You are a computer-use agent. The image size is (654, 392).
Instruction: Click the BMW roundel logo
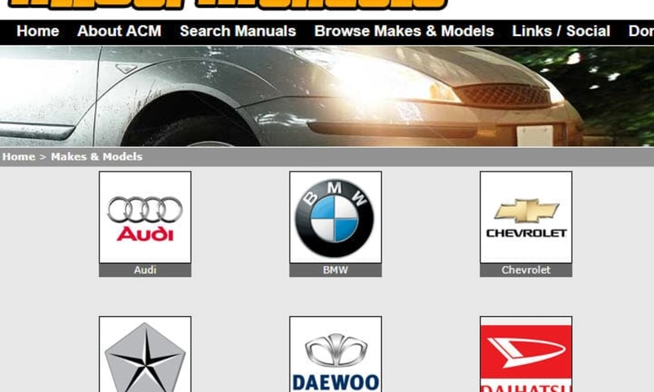pos(335,217)
